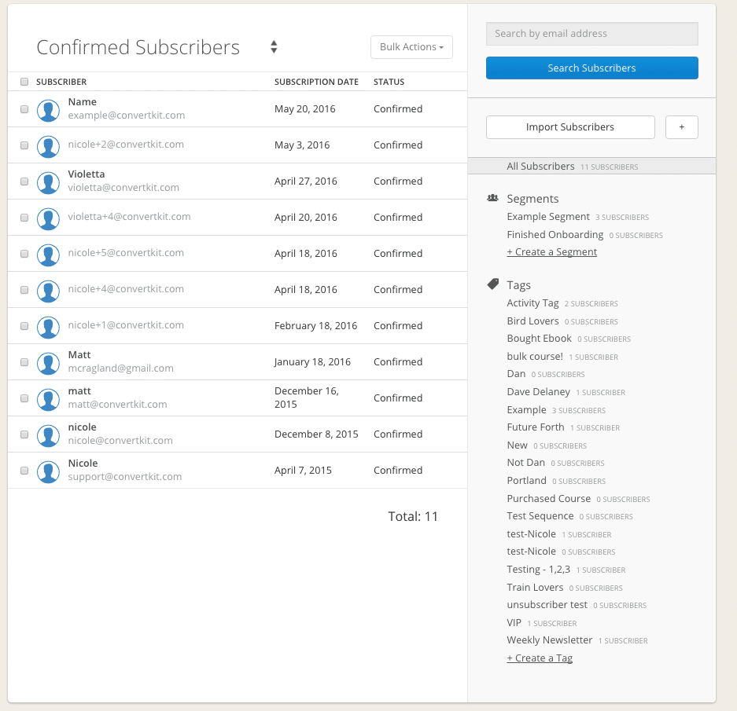Check the box for nicole+1@convertkit.com
737x711 pixels.
coord(24,326)
